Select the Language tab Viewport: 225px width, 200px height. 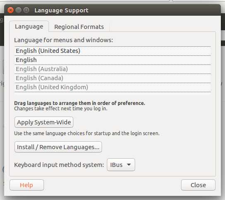click(x=29, y=26)
